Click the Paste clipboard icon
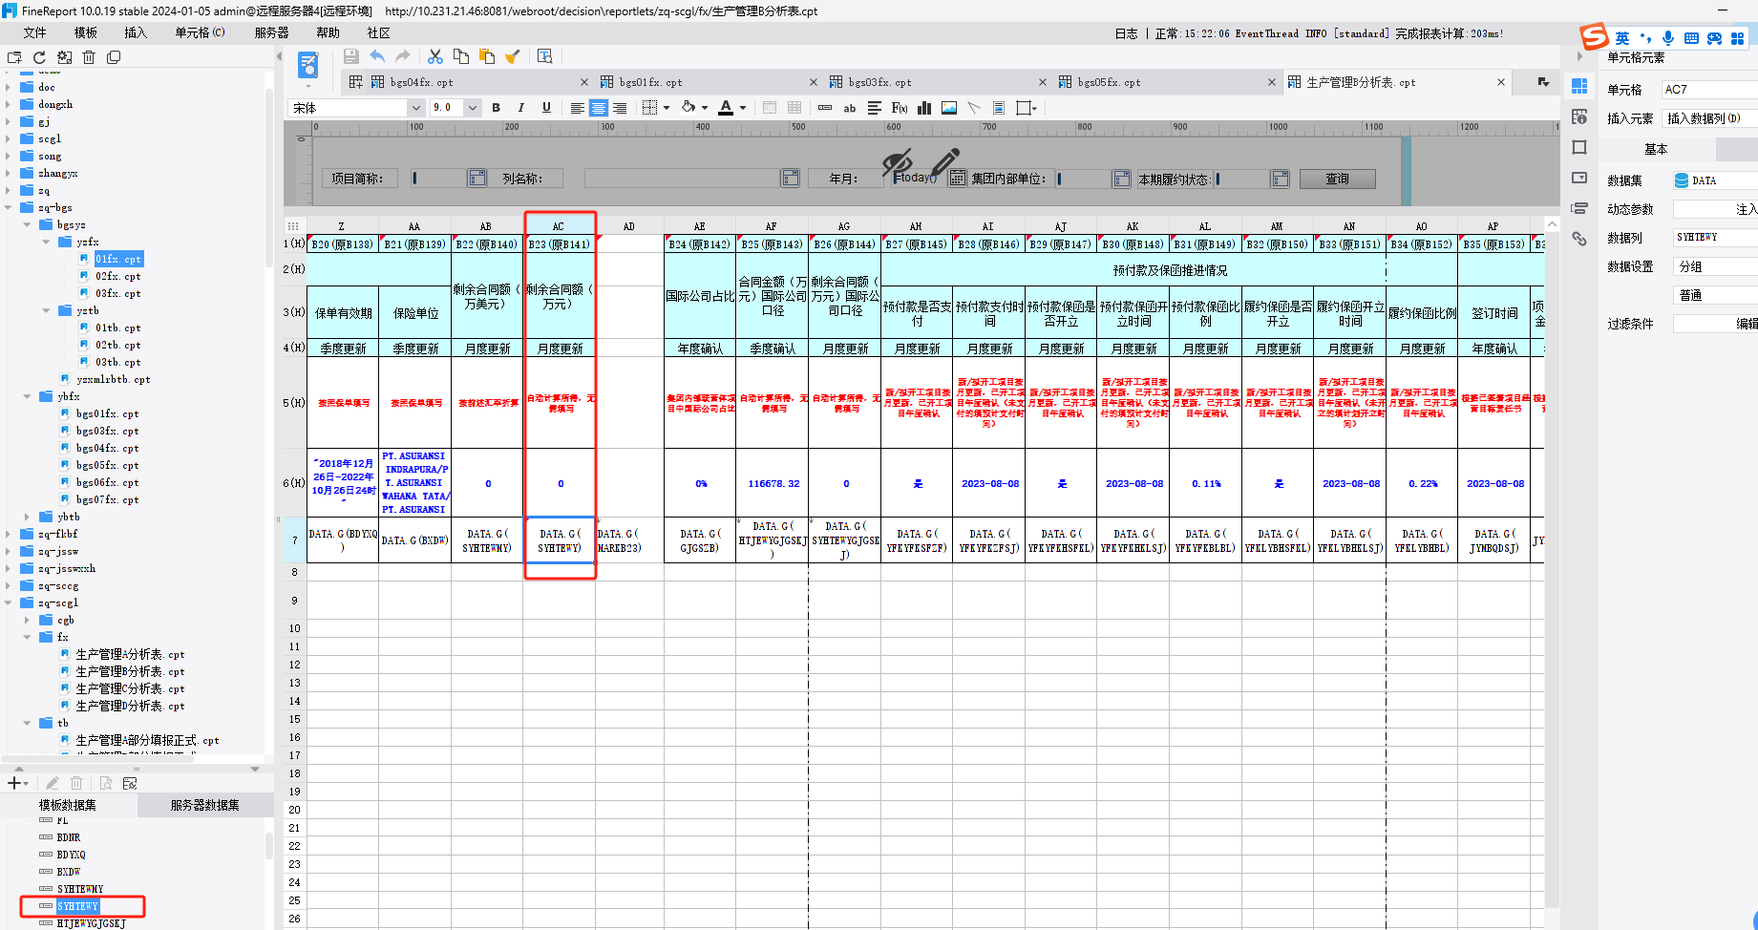Image resolution: width=1758 pixels, height=930 pixels. [487, 57]
